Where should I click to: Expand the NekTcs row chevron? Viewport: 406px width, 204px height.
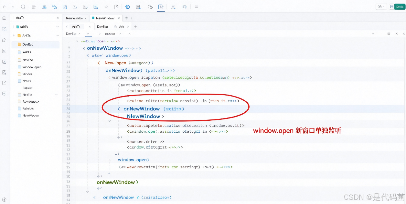coord(57,95)
